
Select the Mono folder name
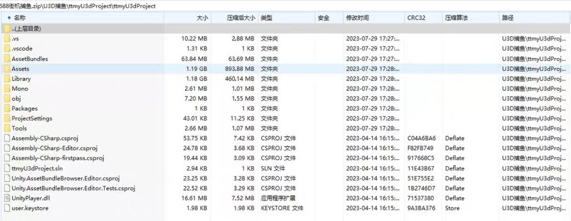pyautogui.click(x=20, y=89)
